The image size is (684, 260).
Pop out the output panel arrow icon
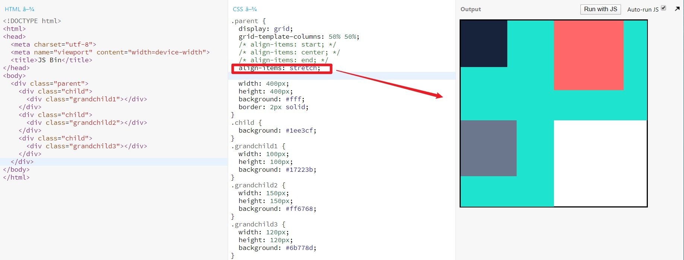click(677, 9)
